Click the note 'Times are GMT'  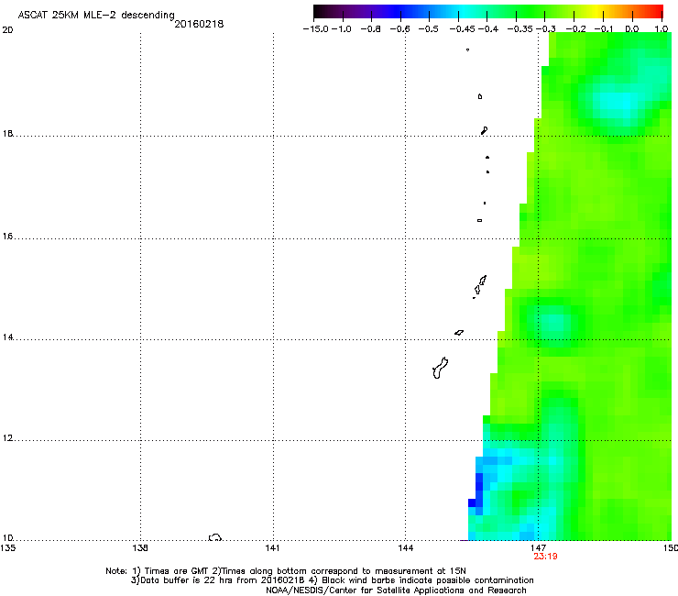click(x=177, y=571)
